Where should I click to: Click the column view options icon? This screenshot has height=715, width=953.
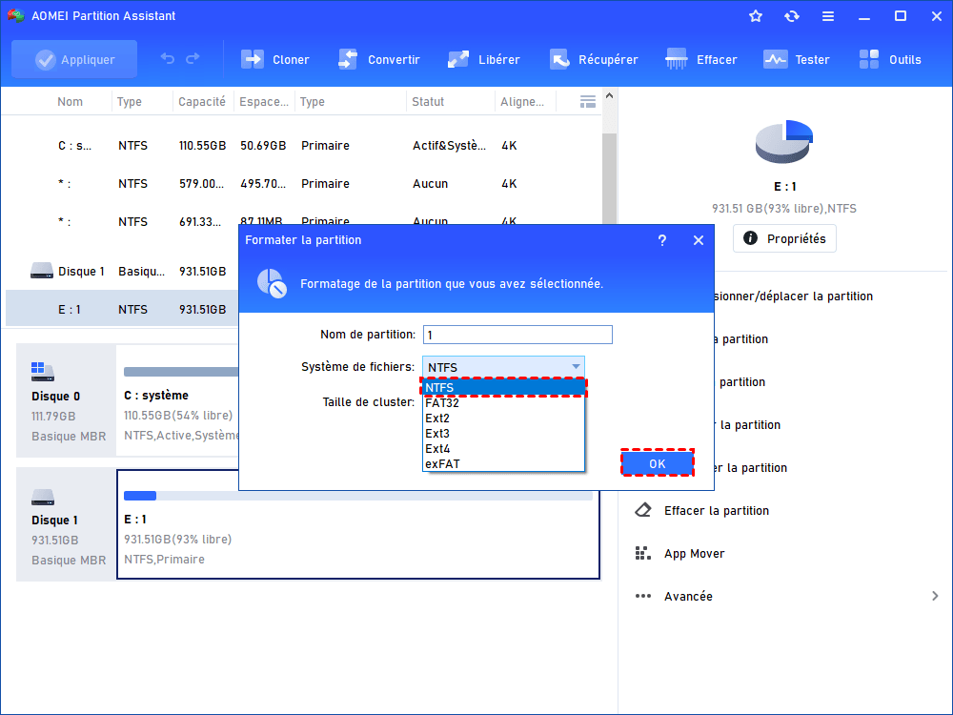(588, 102)
